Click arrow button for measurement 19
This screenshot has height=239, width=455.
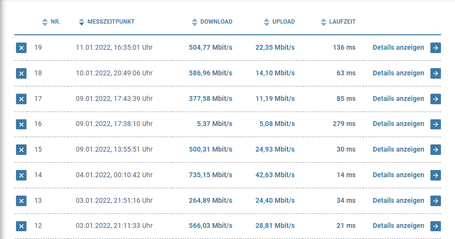point(436,48)
